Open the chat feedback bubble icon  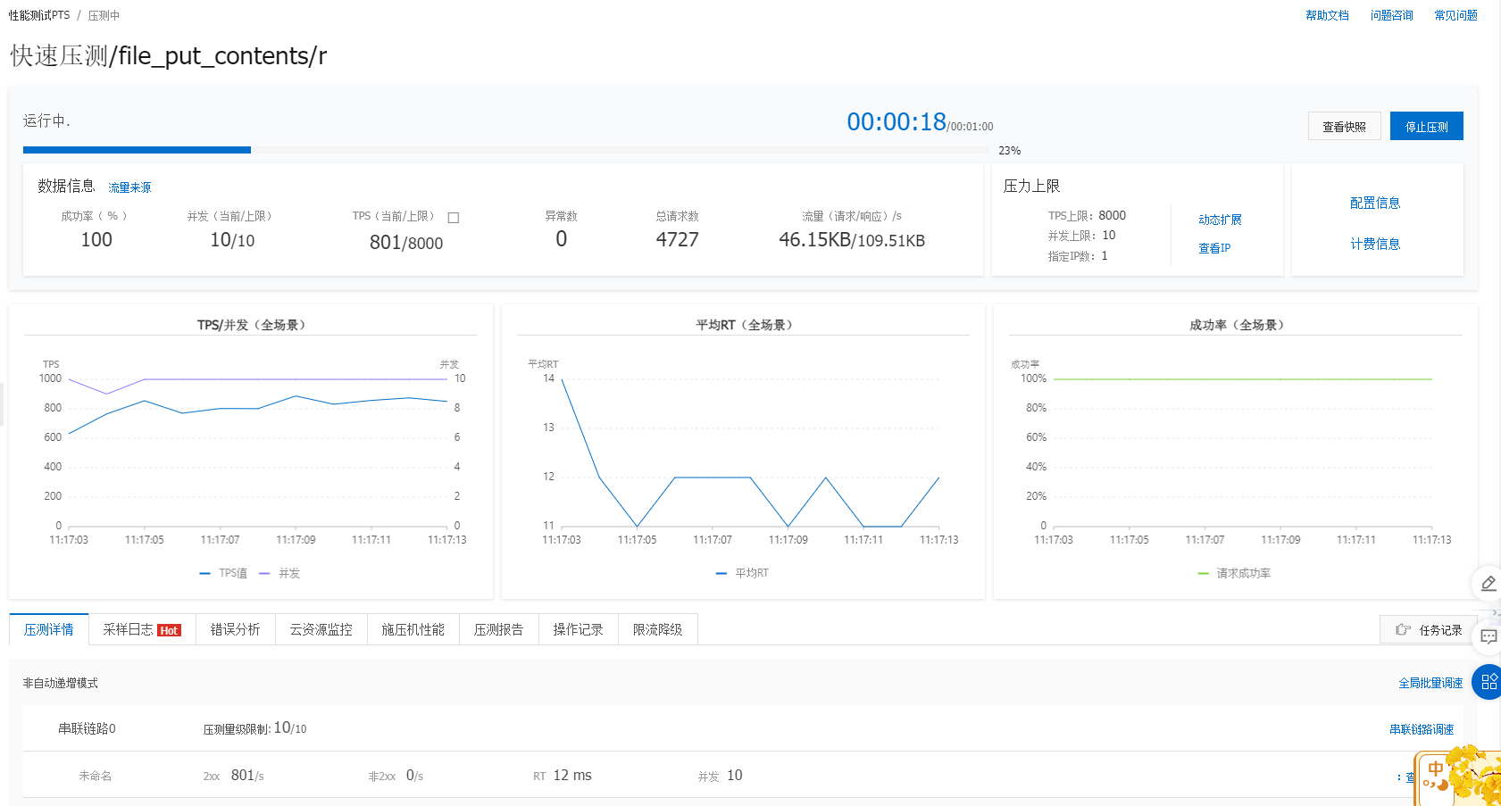(1488, 636)
